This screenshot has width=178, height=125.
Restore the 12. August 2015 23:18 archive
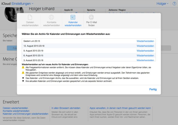pyautogui.click(x=145, y=46)
